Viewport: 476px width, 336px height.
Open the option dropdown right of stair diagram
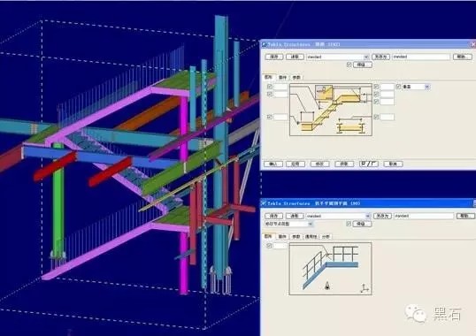click(x=416, y=87)
